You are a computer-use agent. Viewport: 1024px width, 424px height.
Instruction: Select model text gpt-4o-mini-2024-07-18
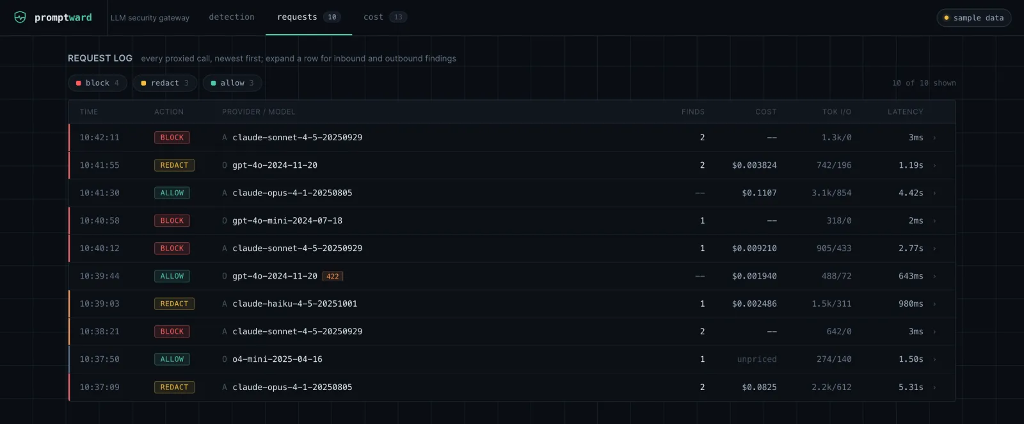pos(287,221)
